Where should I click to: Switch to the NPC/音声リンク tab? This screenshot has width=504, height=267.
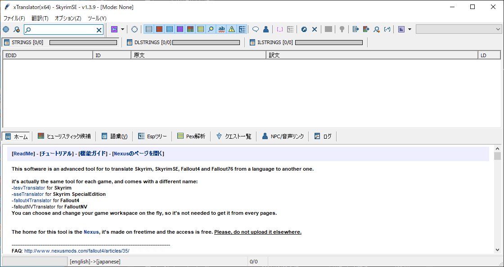point(283,136)
